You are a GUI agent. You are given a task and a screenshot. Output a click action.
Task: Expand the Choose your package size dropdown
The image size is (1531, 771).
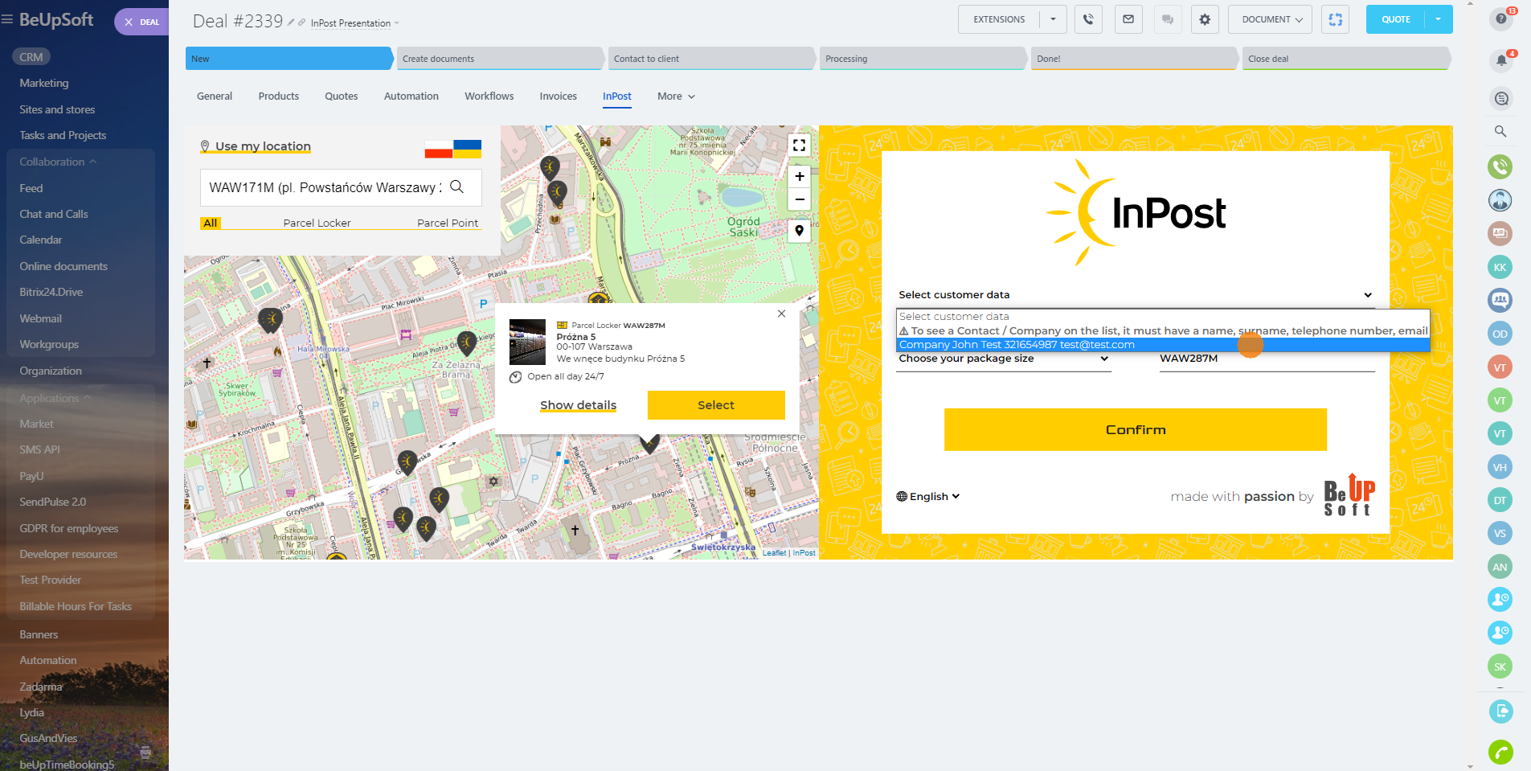click(x=1003, y=359)
